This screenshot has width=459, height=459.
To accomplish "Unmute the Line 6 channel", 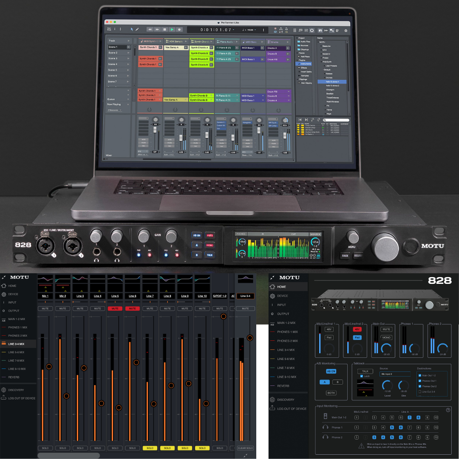I will (132, 309).
